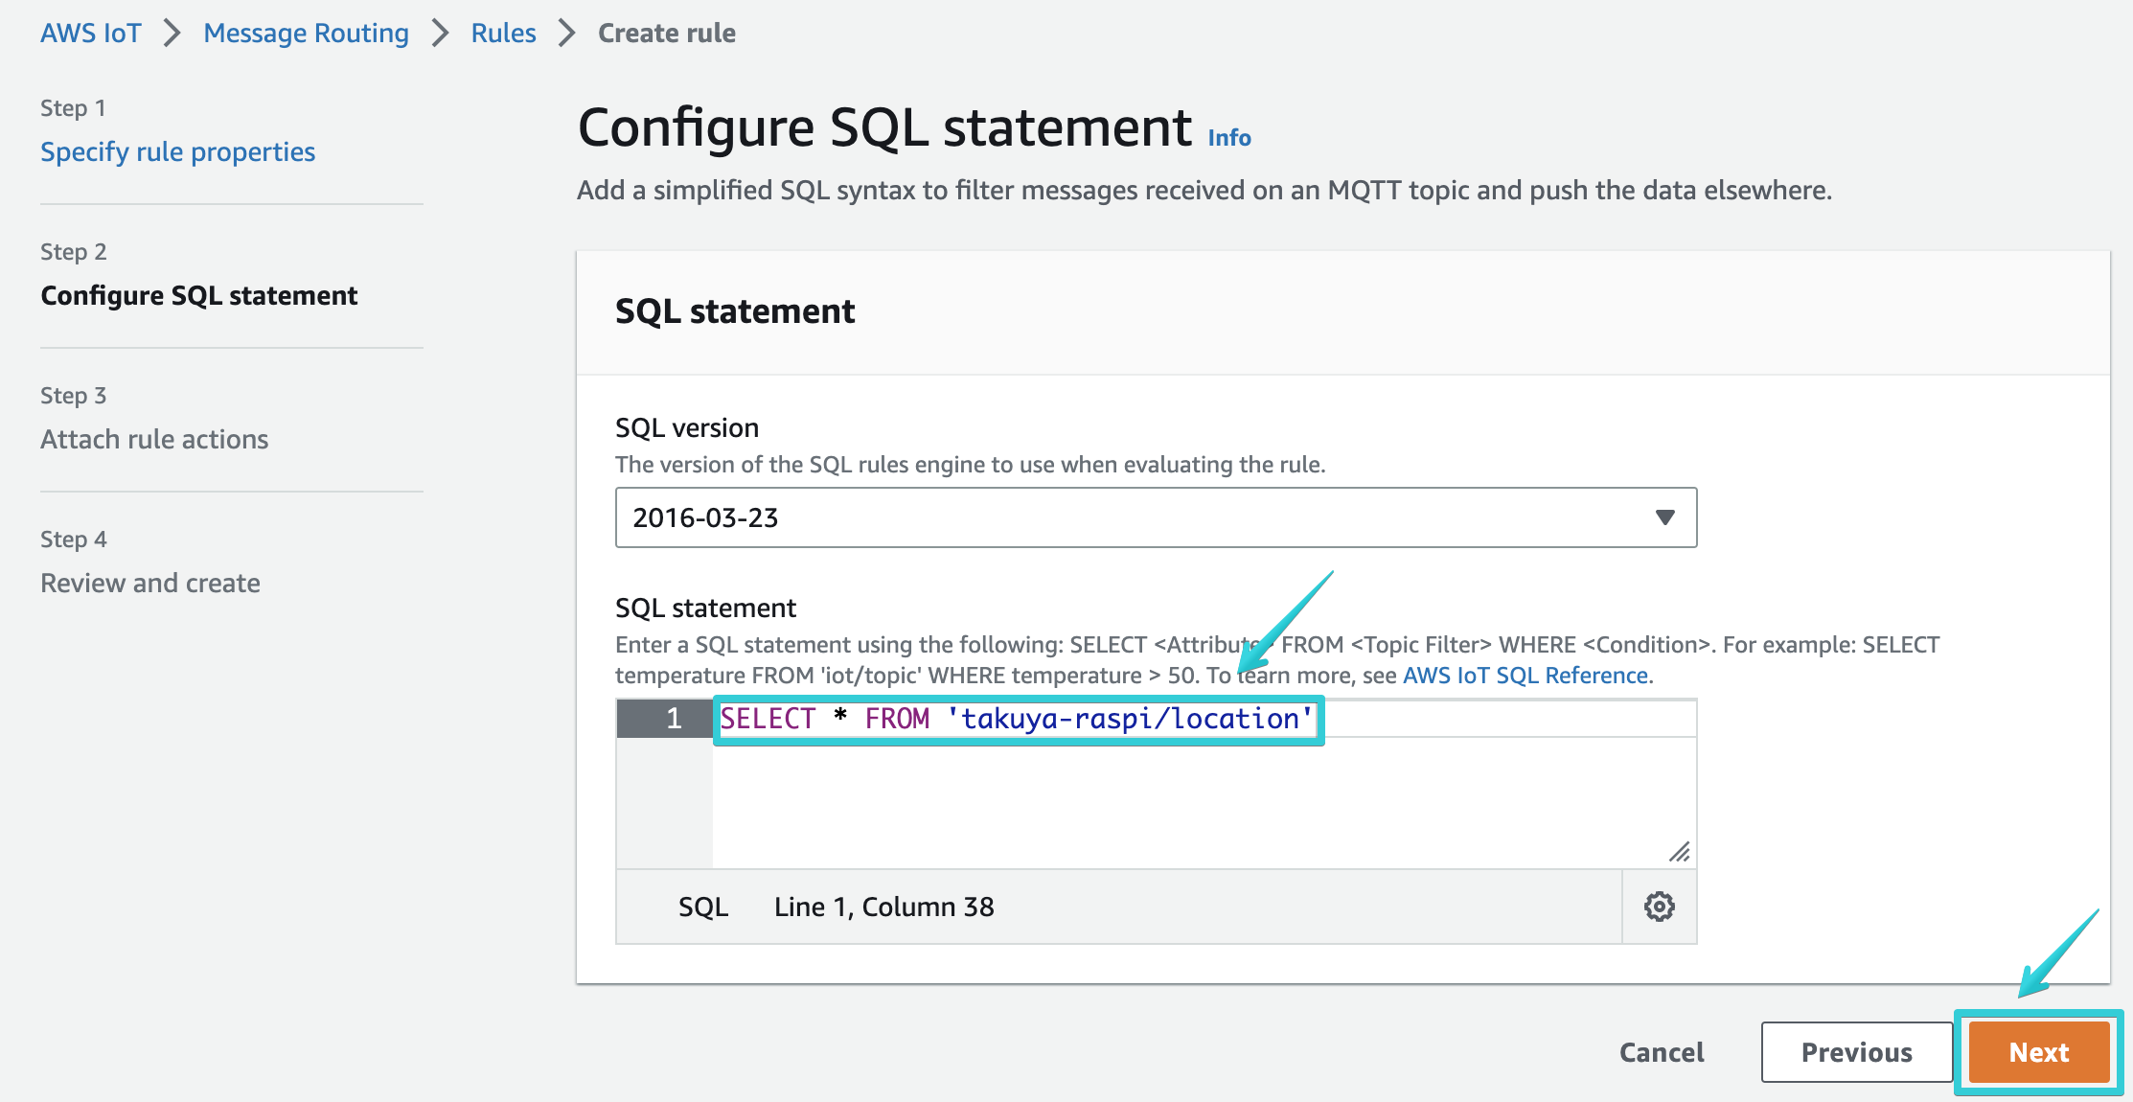Open the AWS IoT SQL Reference link
The width and height of the screenshot is (2133, 1102).
click(1525, 675)
